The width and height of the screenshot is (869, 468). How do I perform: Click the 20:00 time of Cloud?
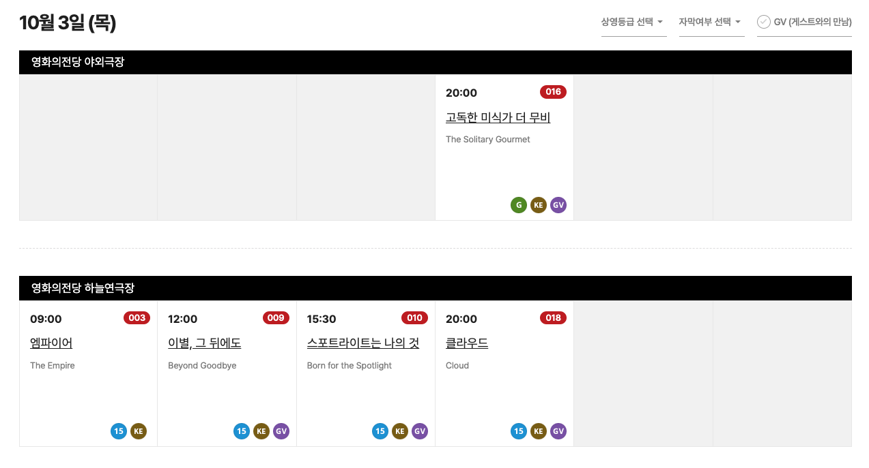(x=461, y=319)
